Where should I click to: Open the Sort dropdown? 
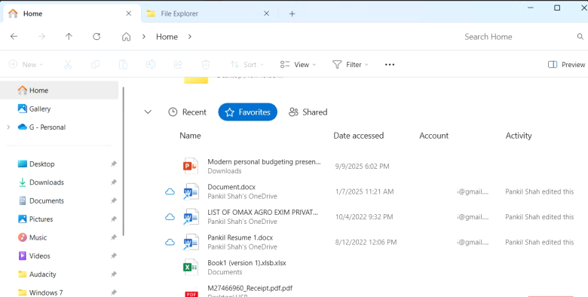247,65
